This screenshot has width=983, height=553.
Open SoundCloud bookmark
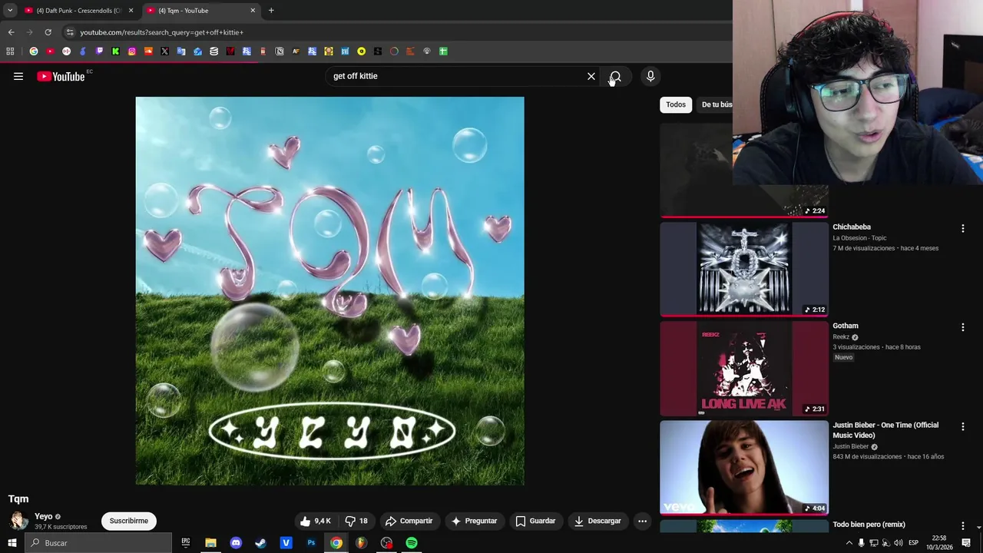click(x=148, y=51)
